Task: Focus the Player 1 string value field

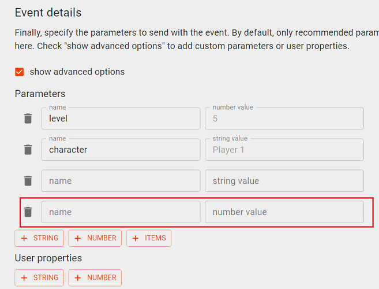Action: tap(284, 150)
